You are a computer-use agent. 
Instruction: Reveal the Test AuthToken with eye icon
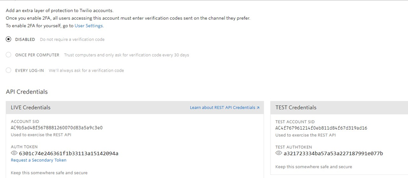(278, 153)
